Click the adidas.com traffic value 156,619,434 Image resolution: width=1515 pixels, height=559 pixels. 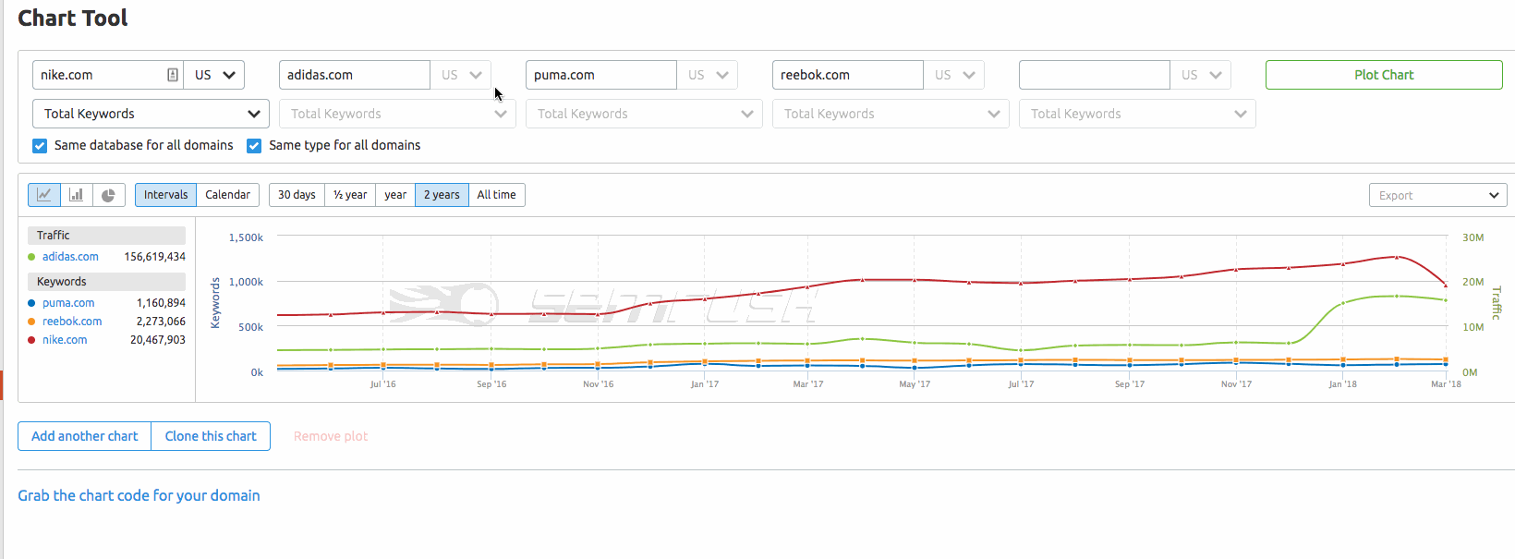click(x=155, y=257)
